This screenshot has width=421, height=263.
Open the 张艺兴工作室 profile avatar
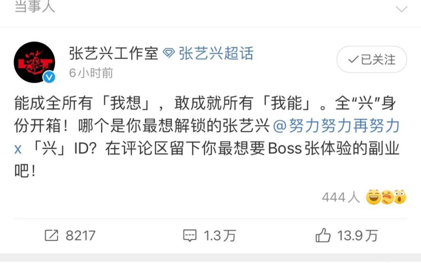point(35,62)
